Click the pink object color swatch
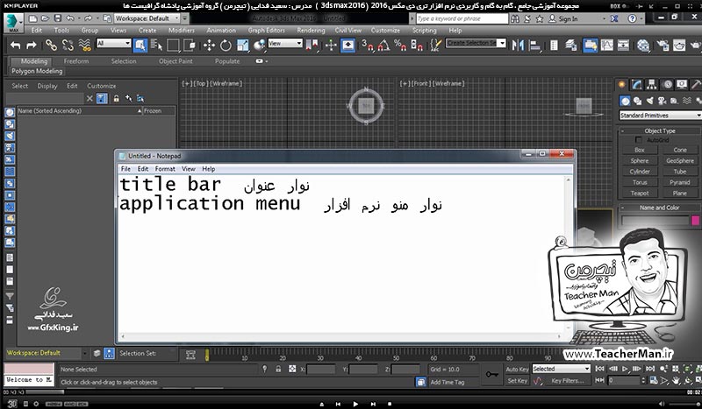 695,220
